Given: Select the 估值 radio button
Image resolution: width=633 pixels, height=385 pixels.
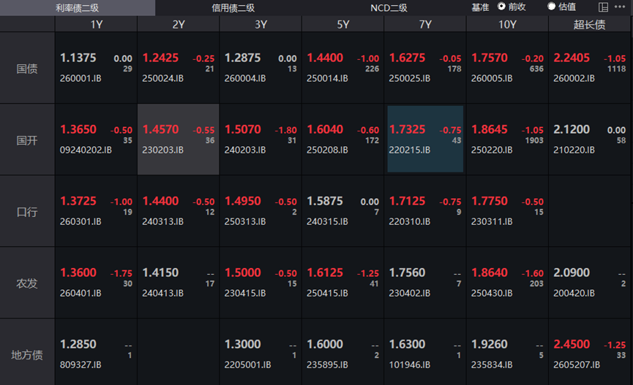Looking at the screenshot, I should [552, 7].
